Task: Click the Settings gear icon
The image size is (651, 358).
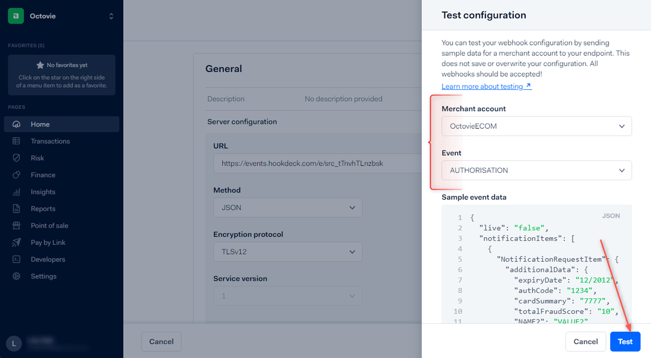Action: 16,276
